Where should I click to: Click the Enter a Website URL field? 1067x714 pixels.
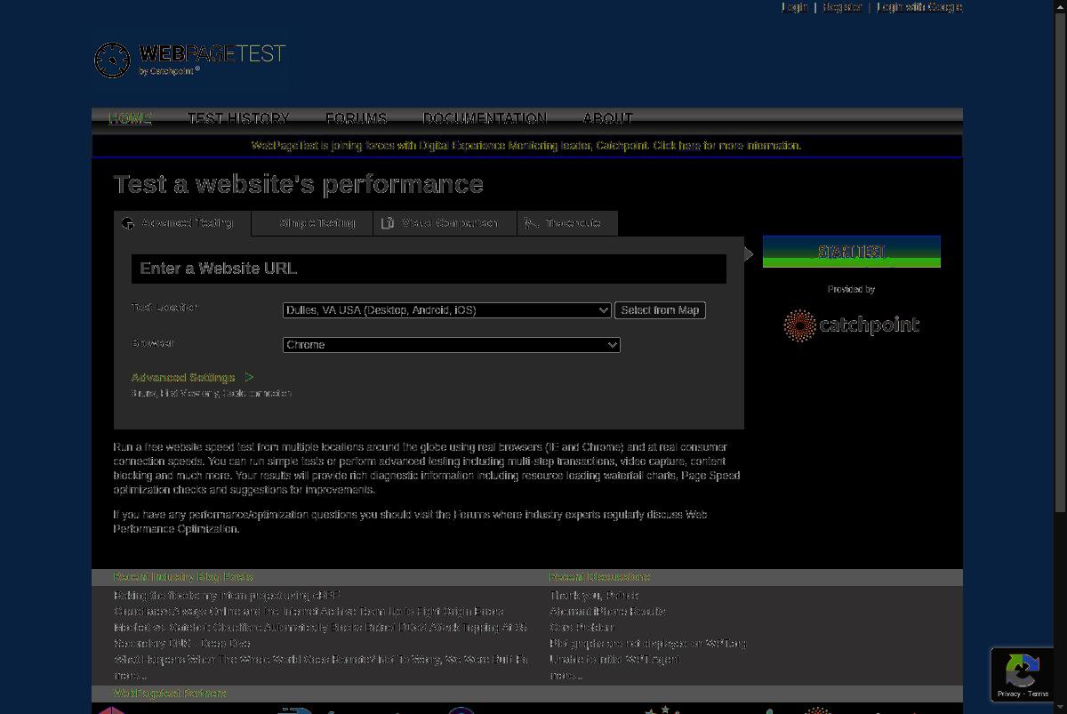coord(429,269)
